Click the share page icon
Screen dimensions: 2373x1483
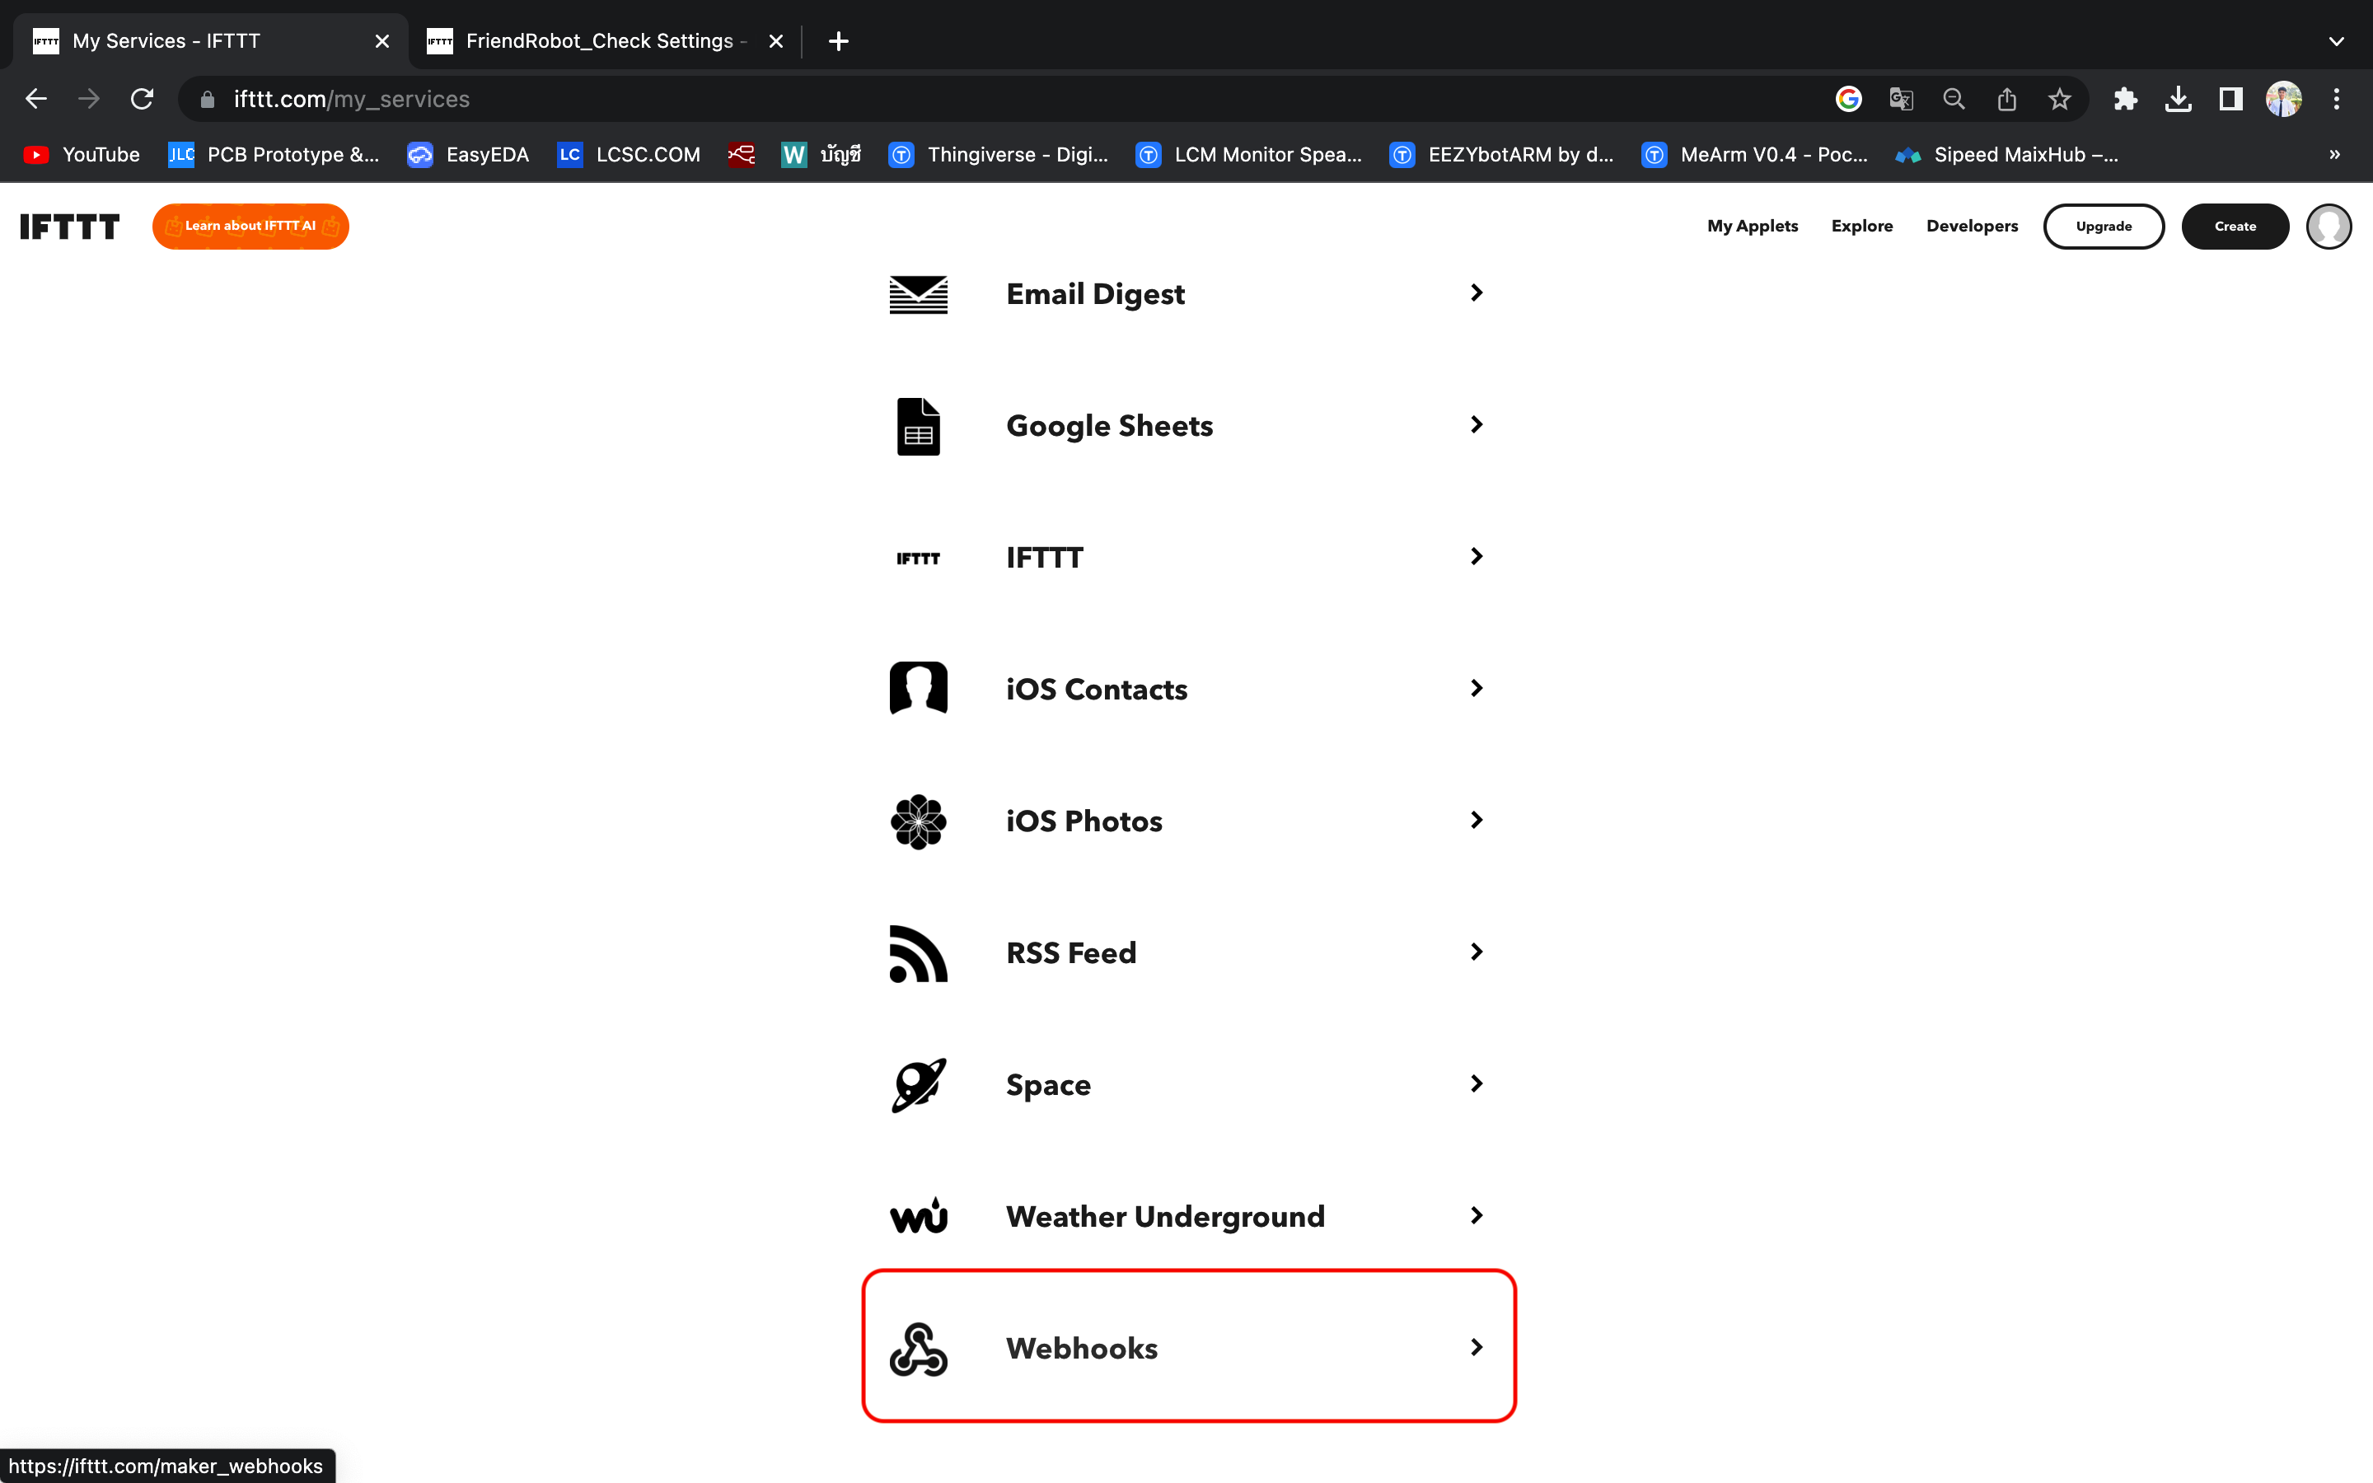tap(2006, 99)
